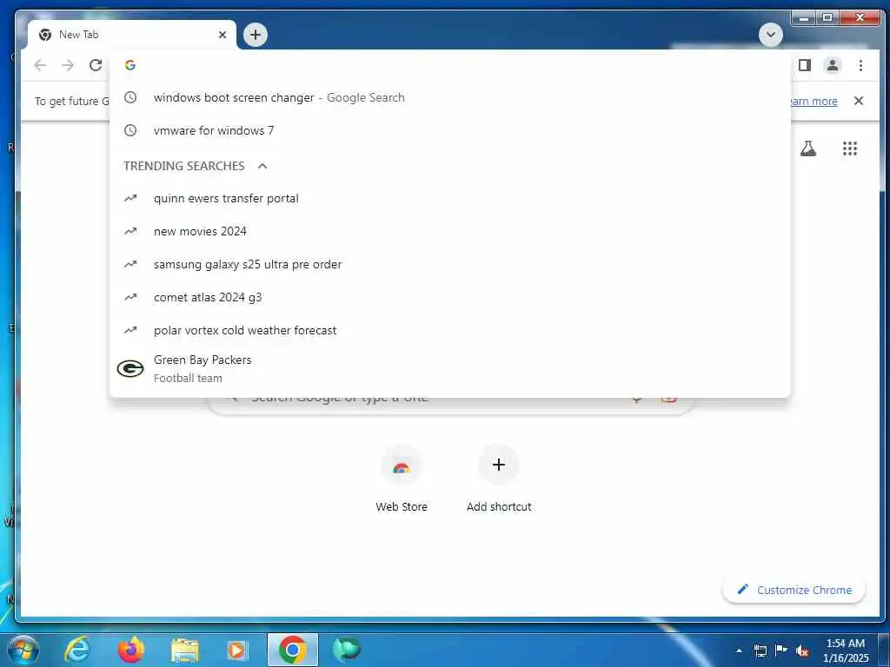Dismiss the info bar with X
890x667 pixels.
858,101
